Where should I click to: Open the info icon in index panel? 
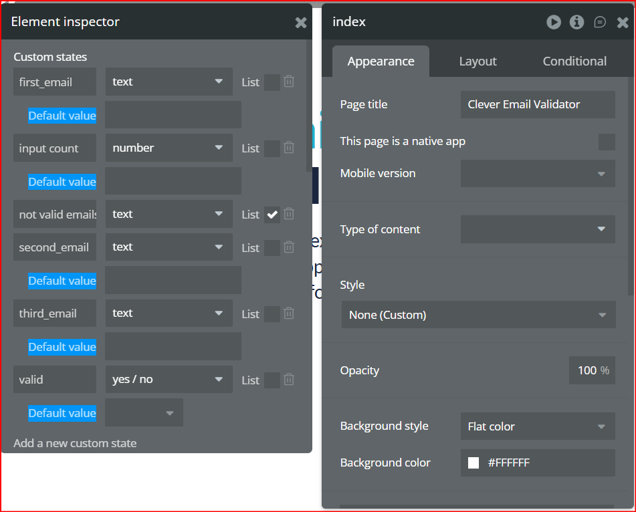tap(576, 22)
